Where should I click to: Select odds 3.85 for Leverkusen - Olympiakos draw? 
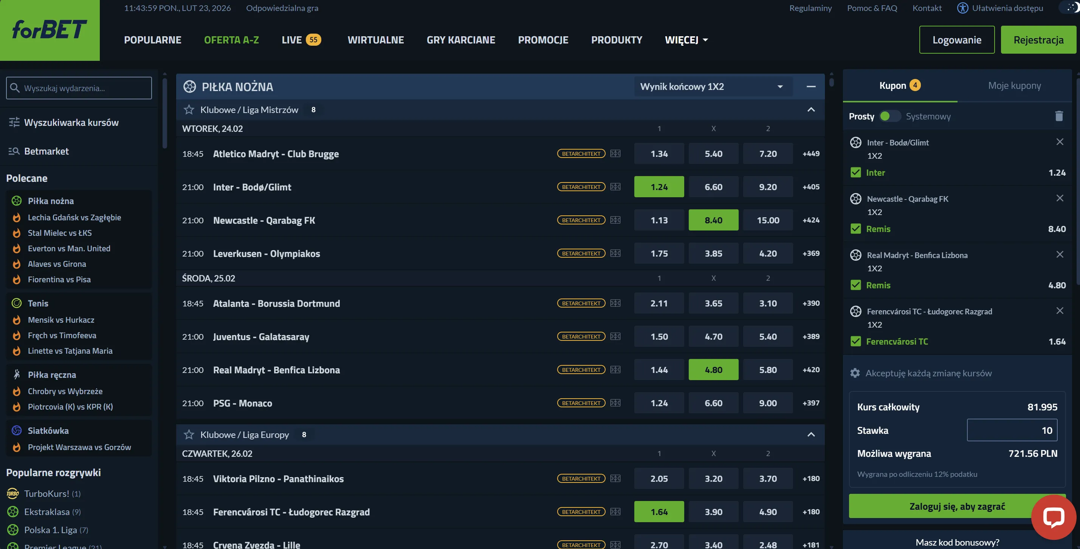point(713,254)
